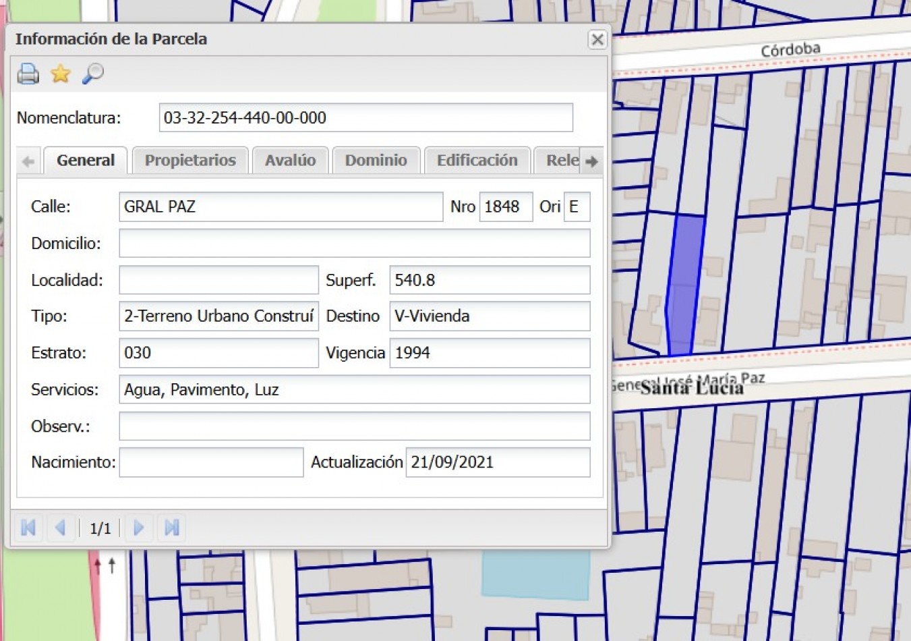Zoom to parcel with magnifier icon
The width and height of the screenshot is (911, 641).
pos(93,74)
